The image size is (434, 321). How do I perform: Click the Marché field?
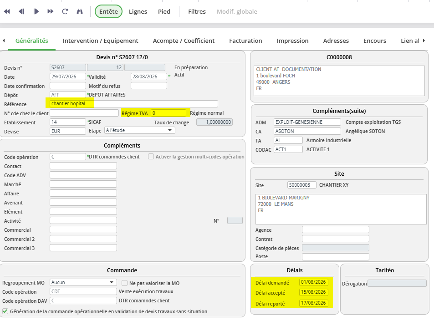click(83, 184)
